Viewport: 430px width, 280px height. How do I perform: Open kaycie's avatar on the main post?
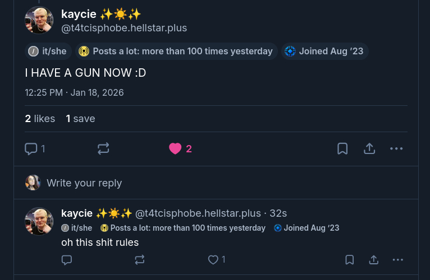[x=39, y=20]
